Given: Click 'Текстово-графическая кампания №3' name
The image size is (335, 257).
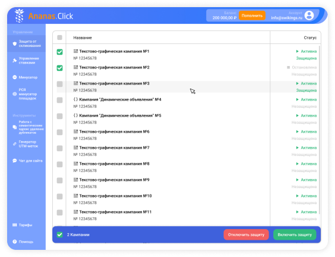Looking at the screenshot, I should [x=114, y=83].
